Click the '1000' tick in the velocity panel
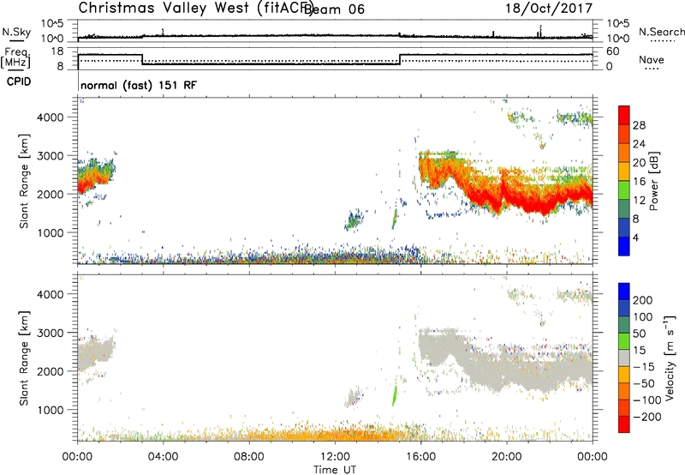 [x=51, y=409]
